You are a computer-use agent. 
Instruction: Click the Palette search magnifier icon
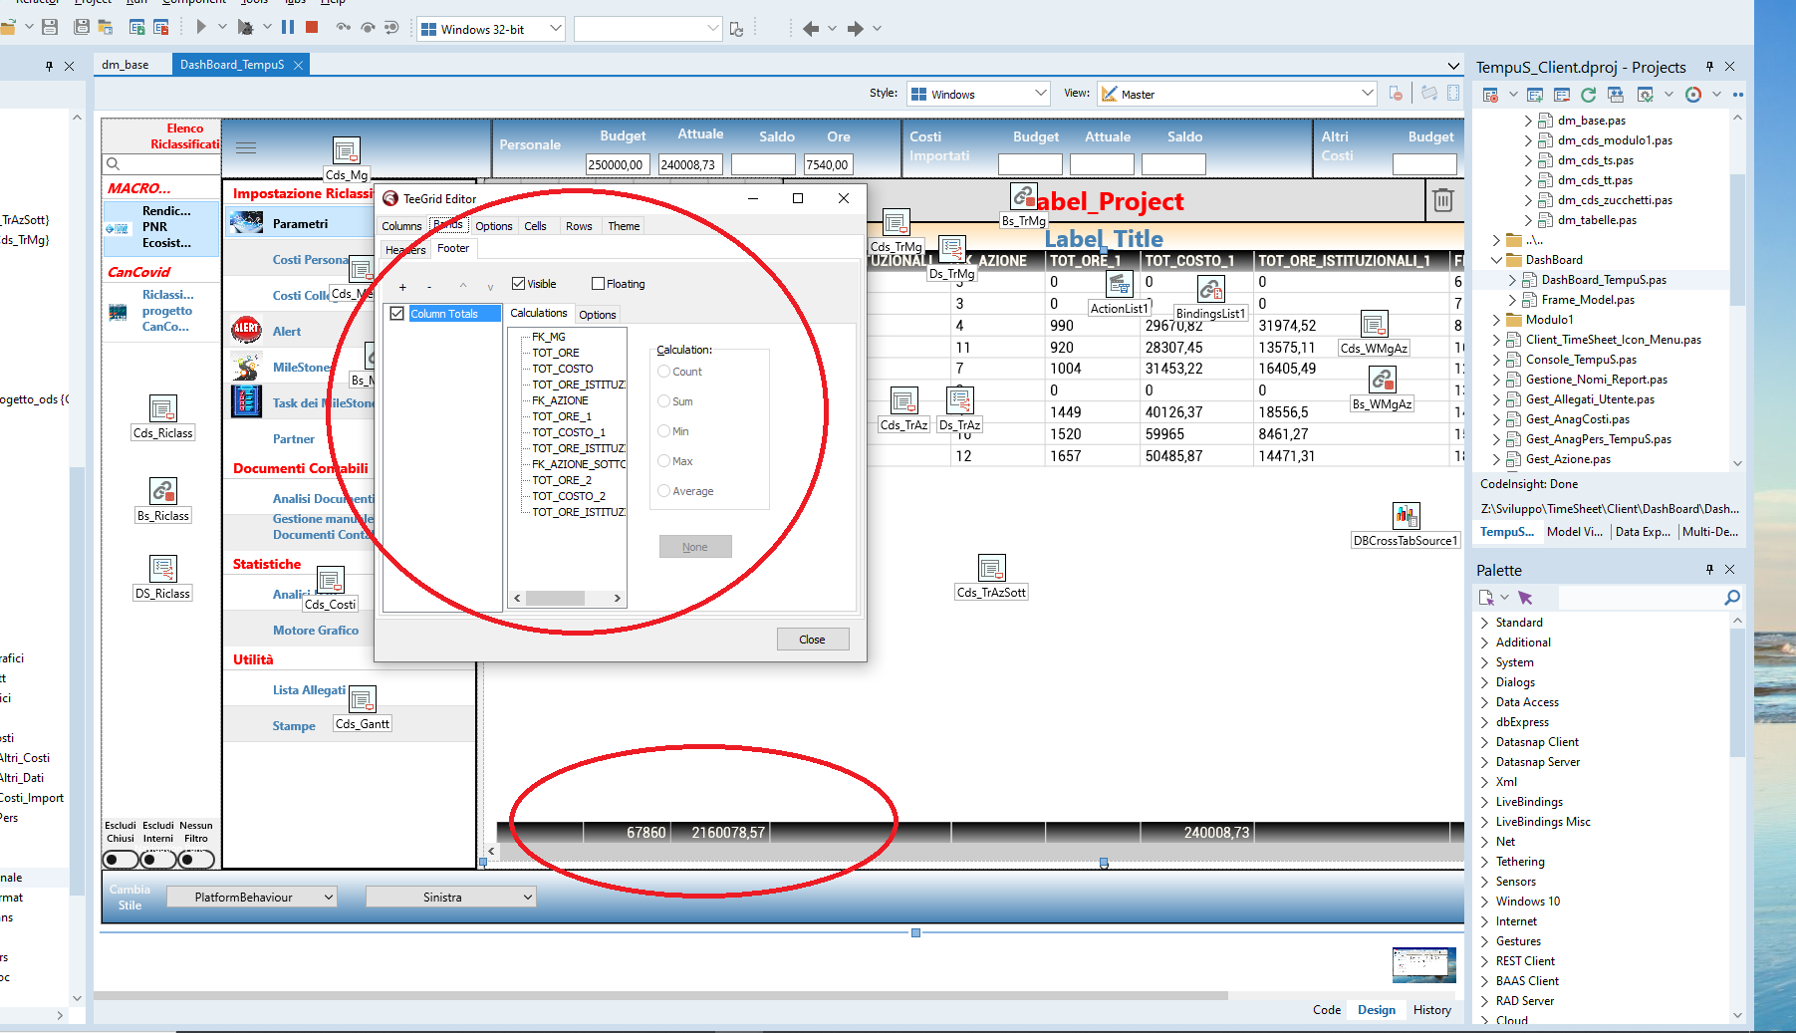[1732, 598]
